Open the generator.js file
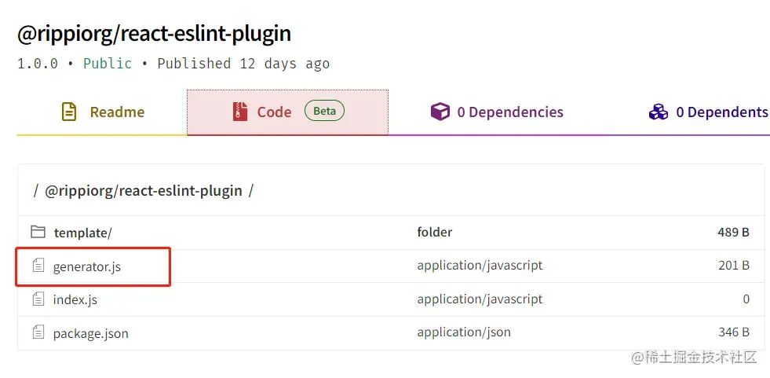The image size is (770, 378). coord(87,266)
